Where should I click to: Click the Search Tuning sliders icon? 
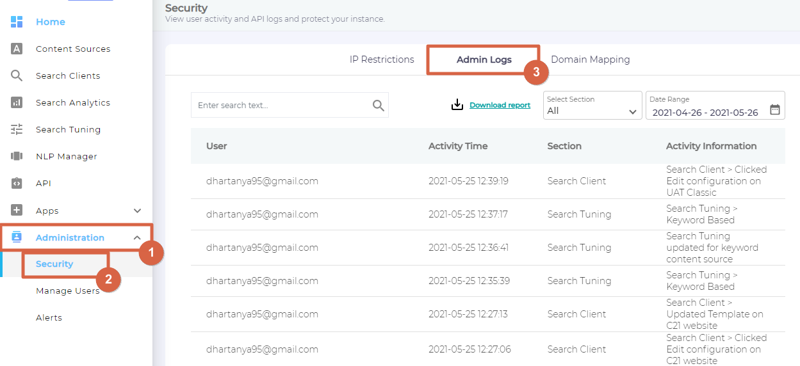(17, 129)
